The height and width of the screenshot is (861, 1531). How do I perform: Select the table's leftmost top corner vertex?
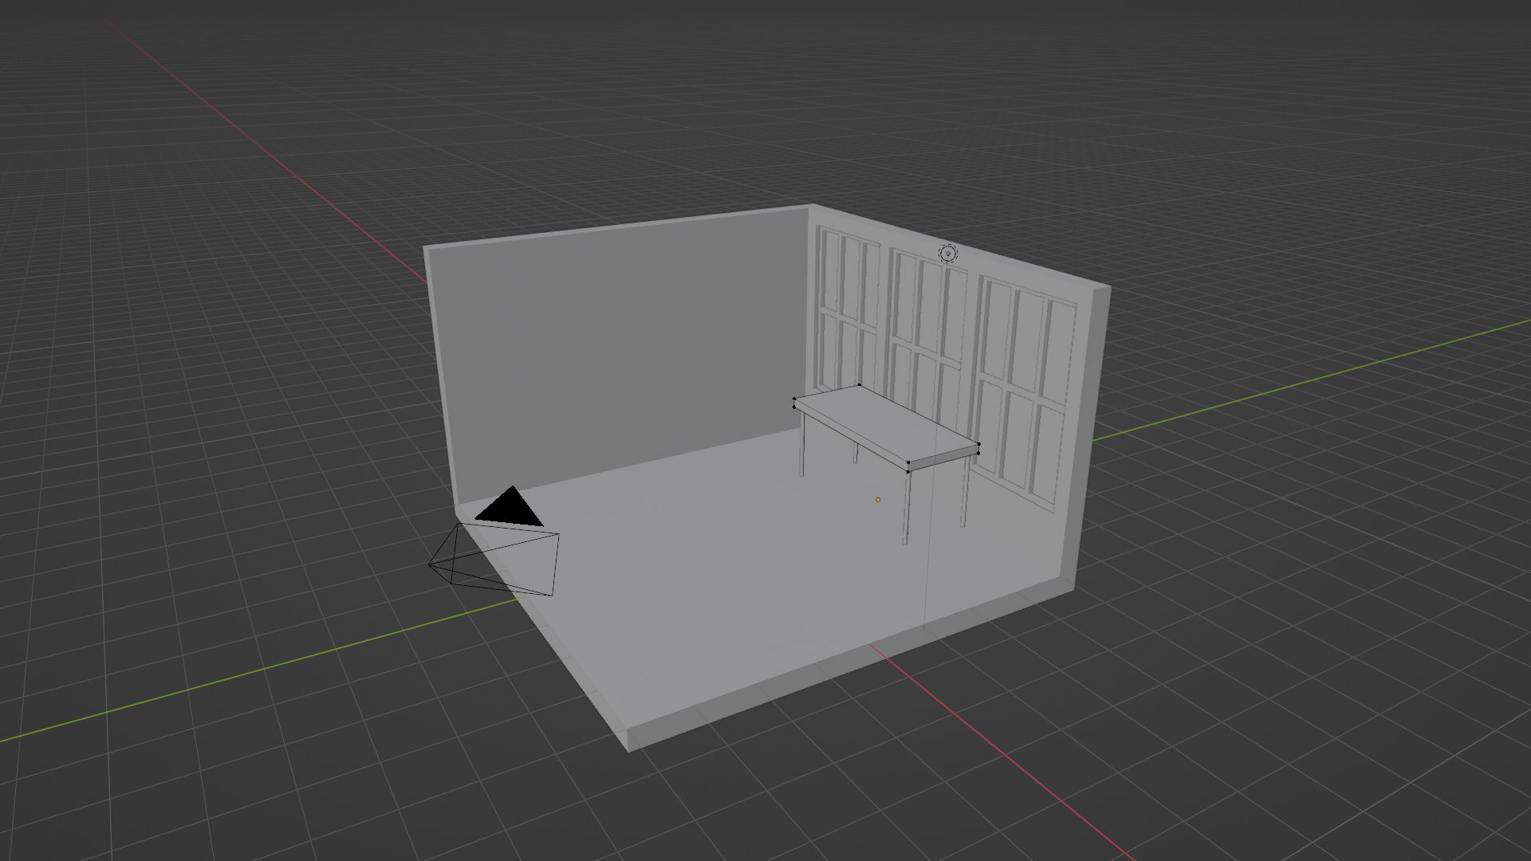(x=794, y=399)
